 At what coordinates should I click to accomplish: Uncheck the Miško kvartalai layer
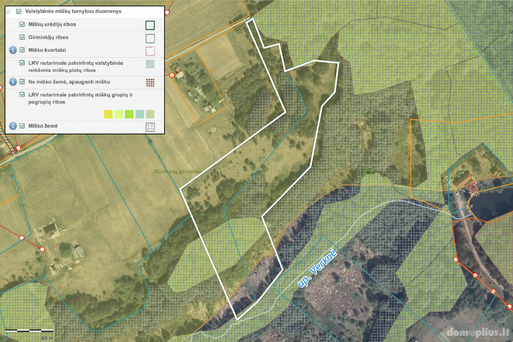[x=22, y=50]
